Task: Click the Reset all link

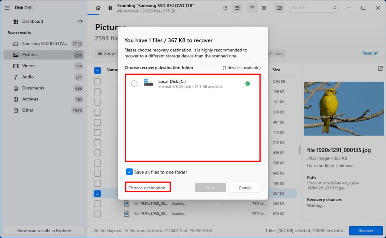Action: tap(370, 53)
